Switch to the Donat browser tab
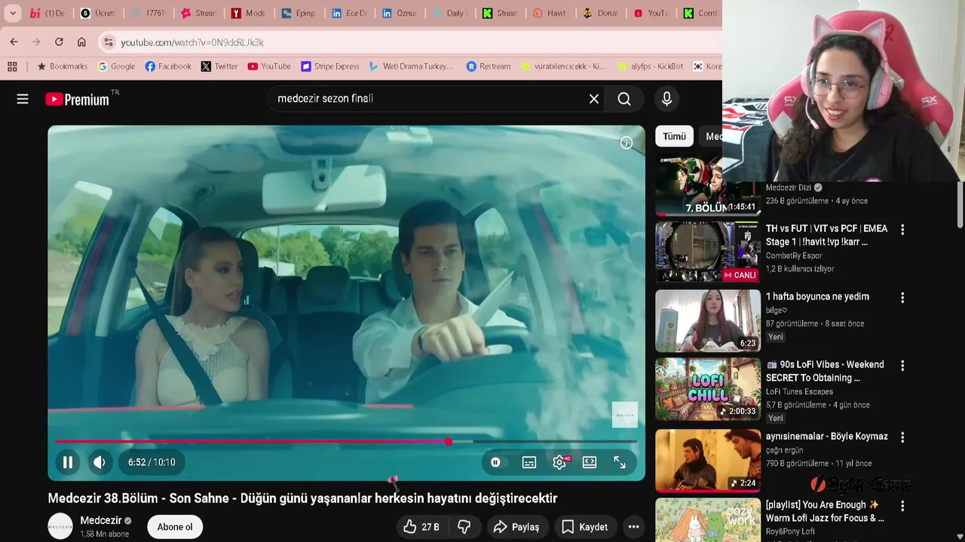Screen dimensions: 965x542 (601, 13)
